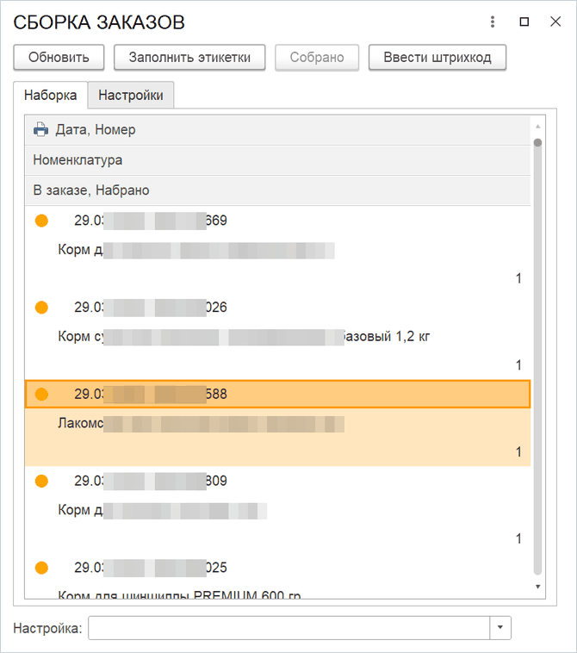Click into the Настройка input field
This screenshot has height=653, width=577.
(x=288, y=628)
